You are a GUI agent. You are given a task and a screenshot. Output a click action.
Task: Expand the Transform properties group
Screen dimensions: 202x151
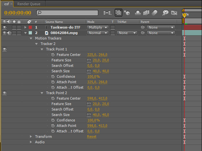tap(31, 137)
